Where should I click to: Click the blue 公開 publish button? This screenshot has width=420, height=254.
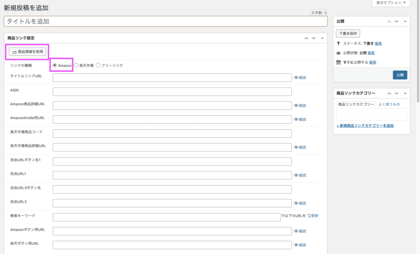(x=400, y=75)
